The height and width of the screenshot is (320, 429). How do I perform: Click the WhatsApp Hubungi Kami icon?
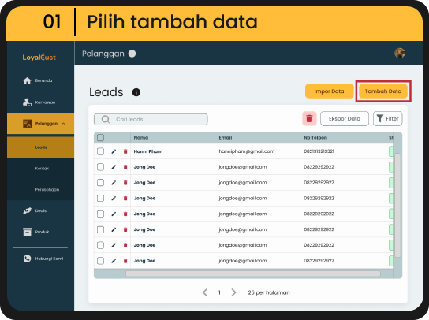[27, 259]
